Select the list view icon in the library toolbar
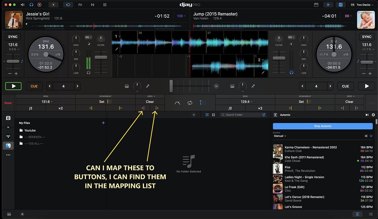 tap(207, 114)
